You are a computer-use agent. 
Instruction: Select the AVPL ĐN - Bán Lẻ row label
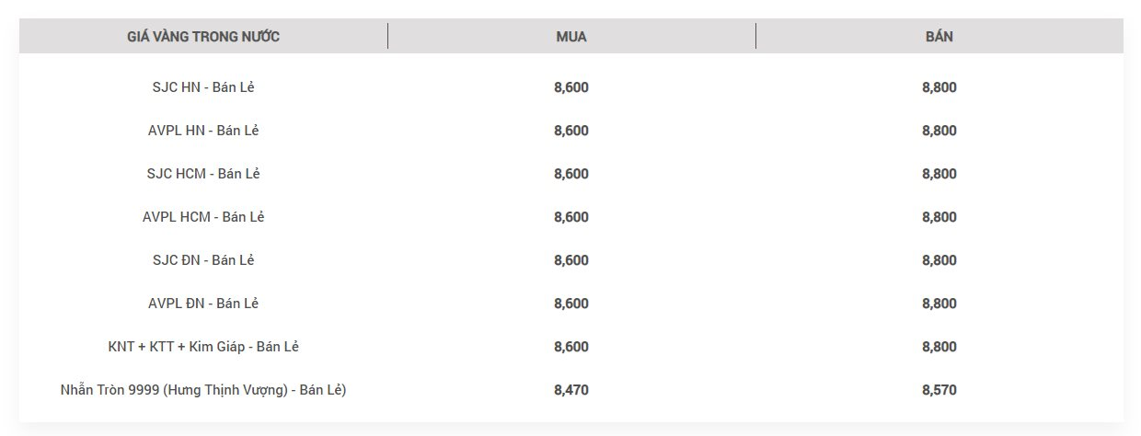coord(203,304)
